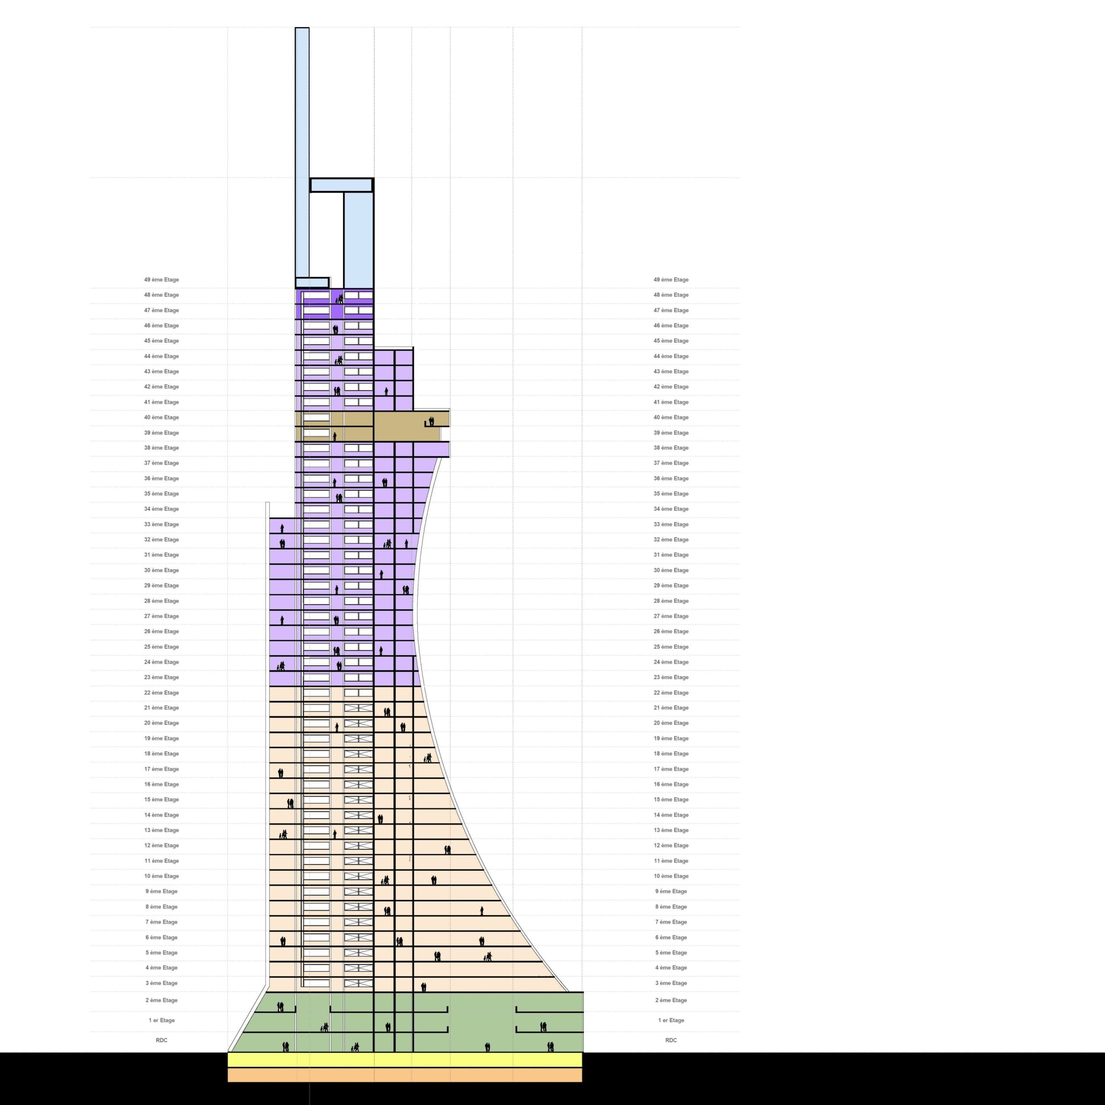The width and height of the screenshot is (1105, 1105).
Task: Click the left "38 ème Etage" label
Action: click(161, 448)
